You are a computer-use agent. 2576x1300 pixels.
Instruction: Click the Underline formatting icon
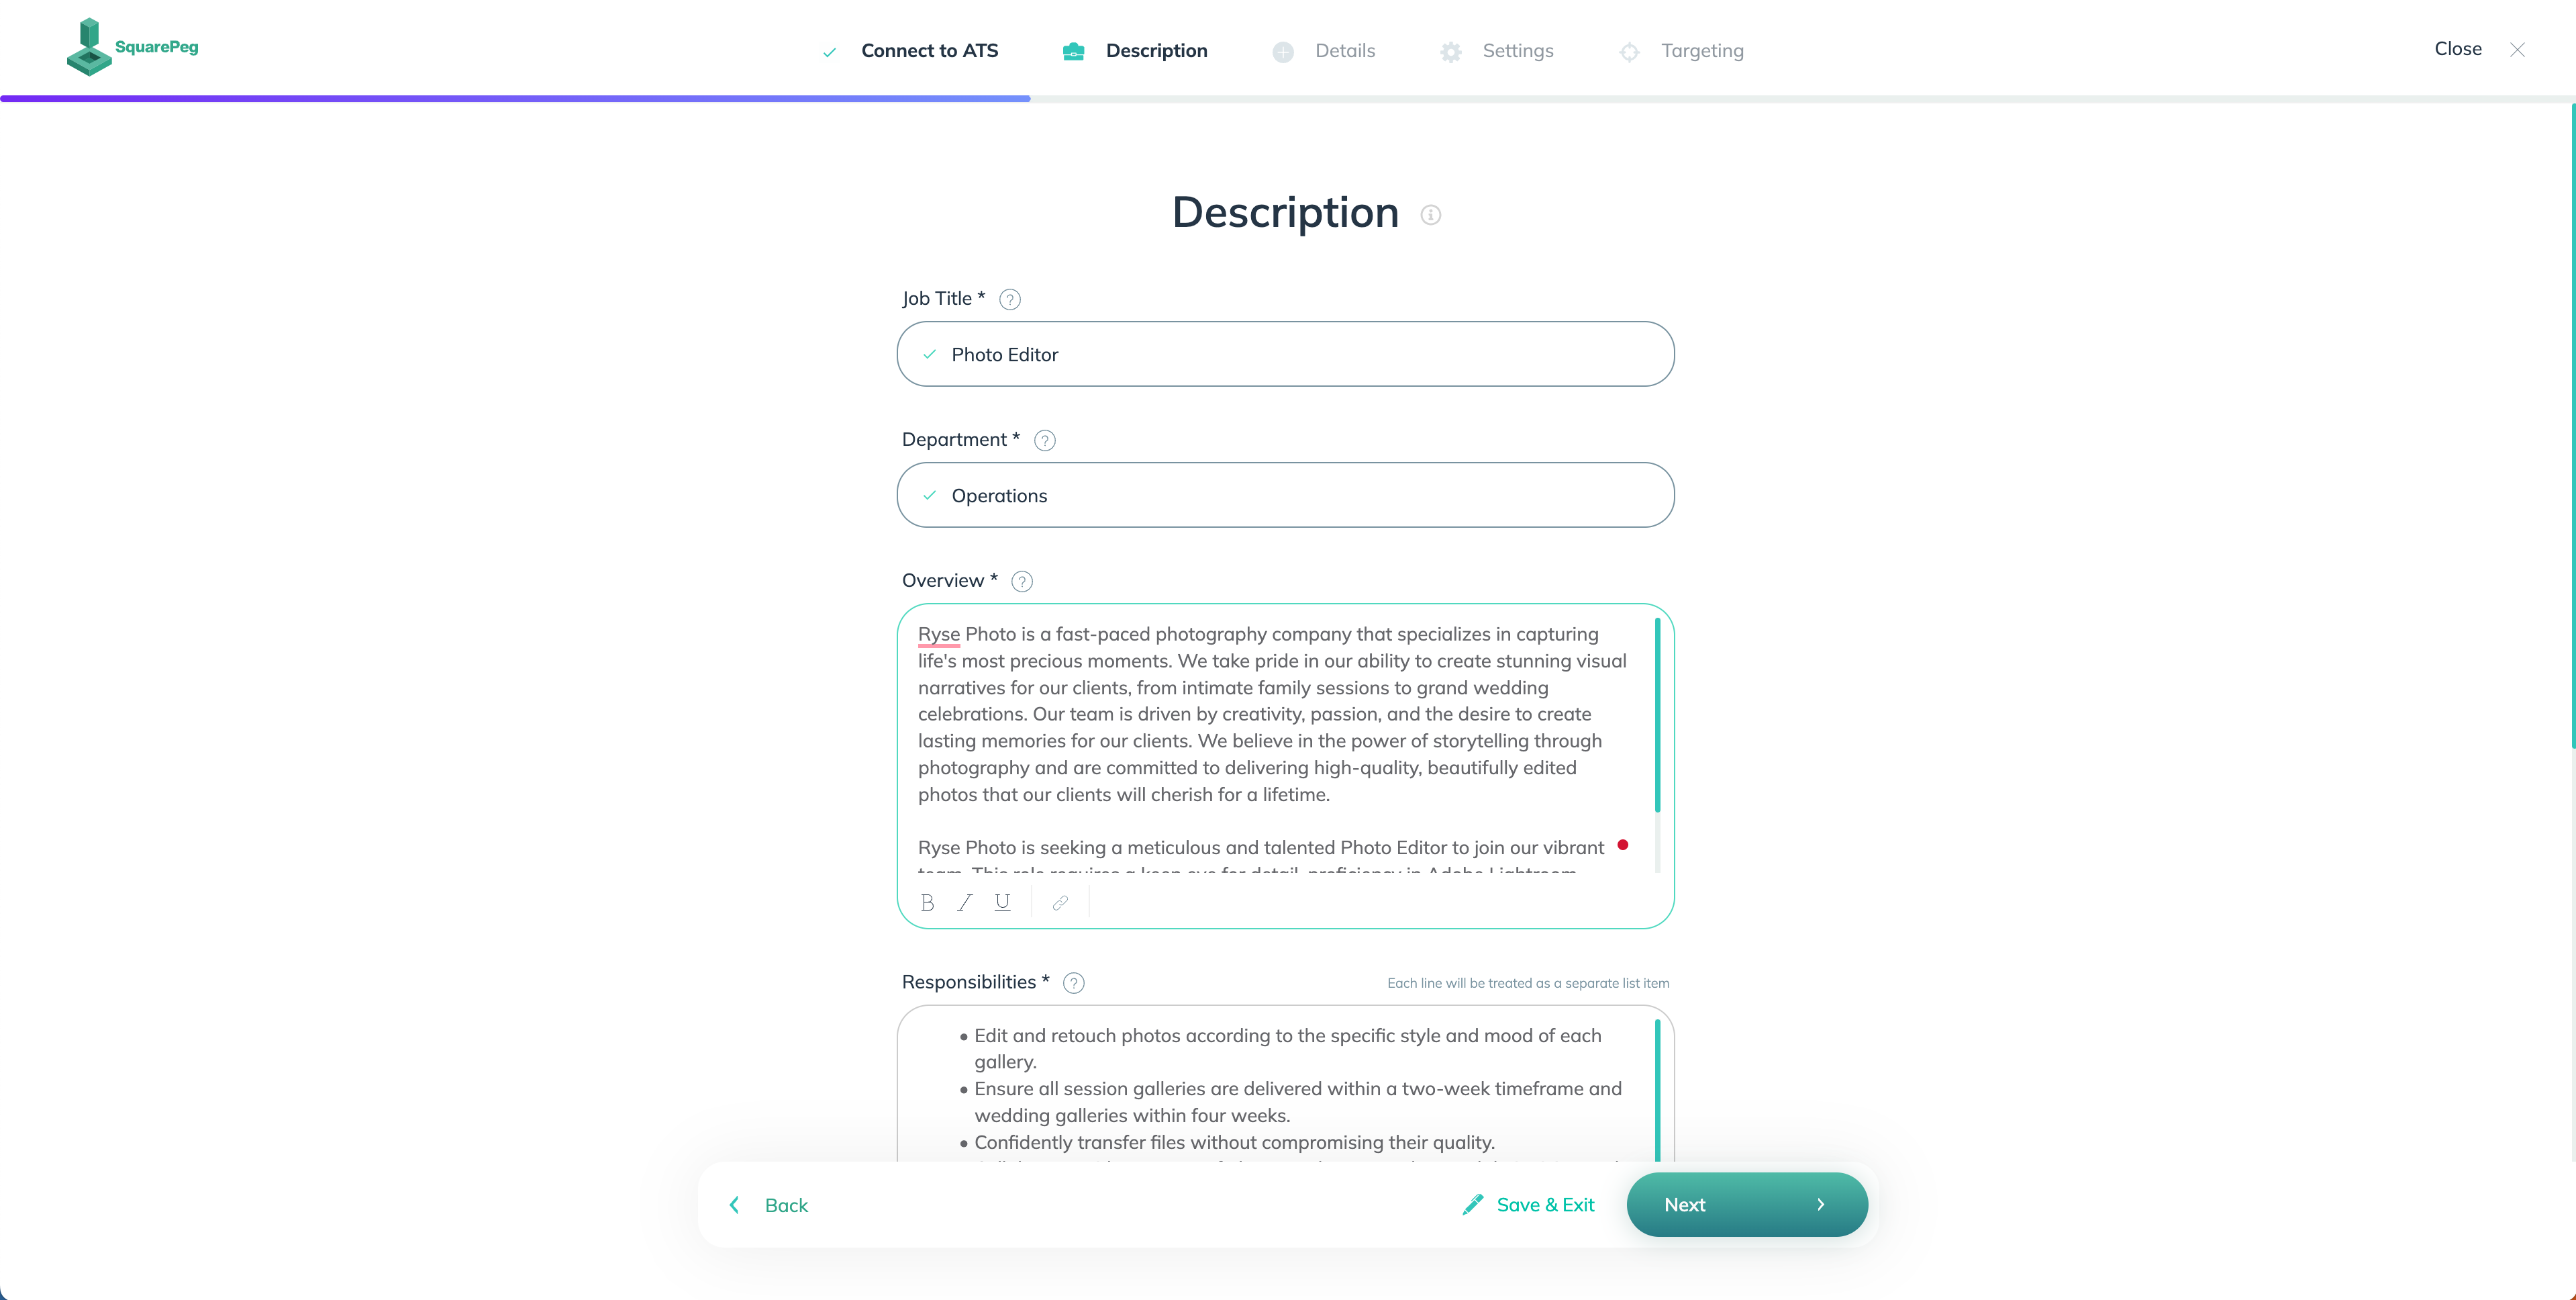coord(1002,902)
